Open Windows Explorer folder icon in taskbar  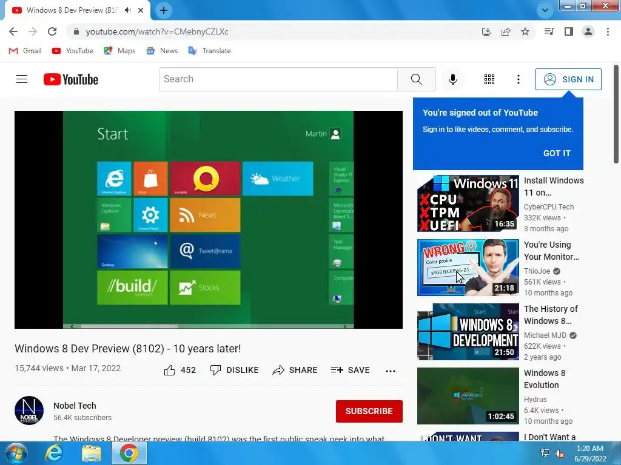click(92, 453)
